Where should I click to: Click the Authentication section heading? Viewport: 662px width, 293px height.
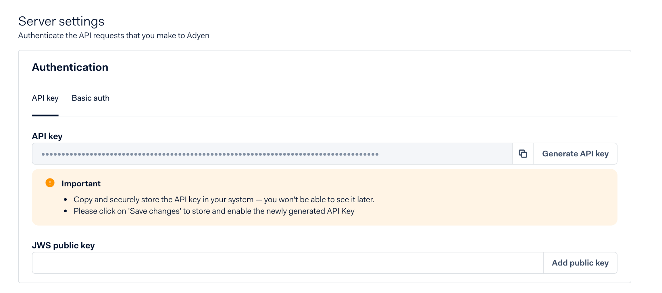(x=70, y=67)
